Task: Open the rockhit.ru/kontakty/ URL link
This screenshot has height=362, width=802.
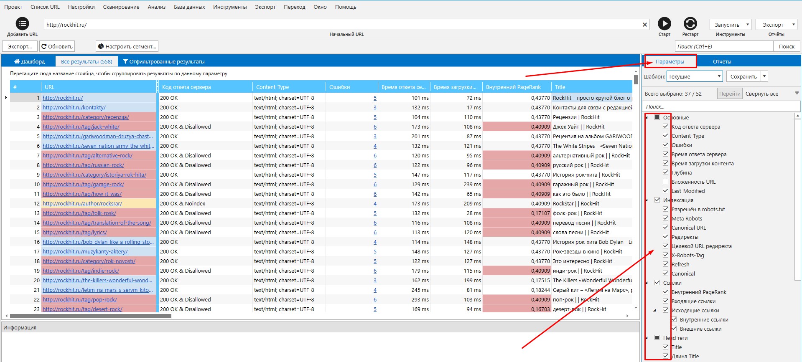Action: (x=74, y=107)
